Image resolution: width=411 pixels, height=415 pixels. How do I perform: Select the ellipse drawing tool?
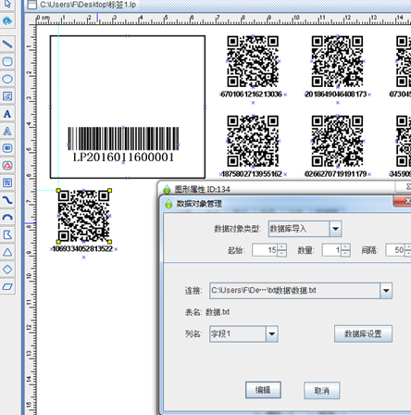[7, 79]
